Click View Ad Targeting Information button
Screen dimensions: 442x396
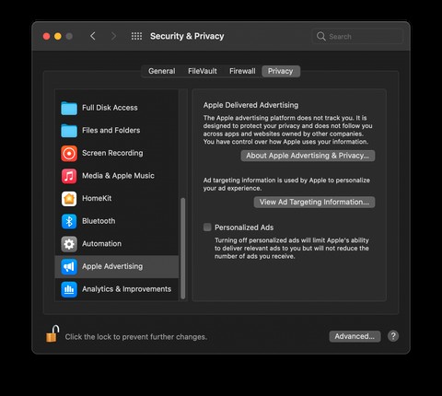[x=314, y=202]
